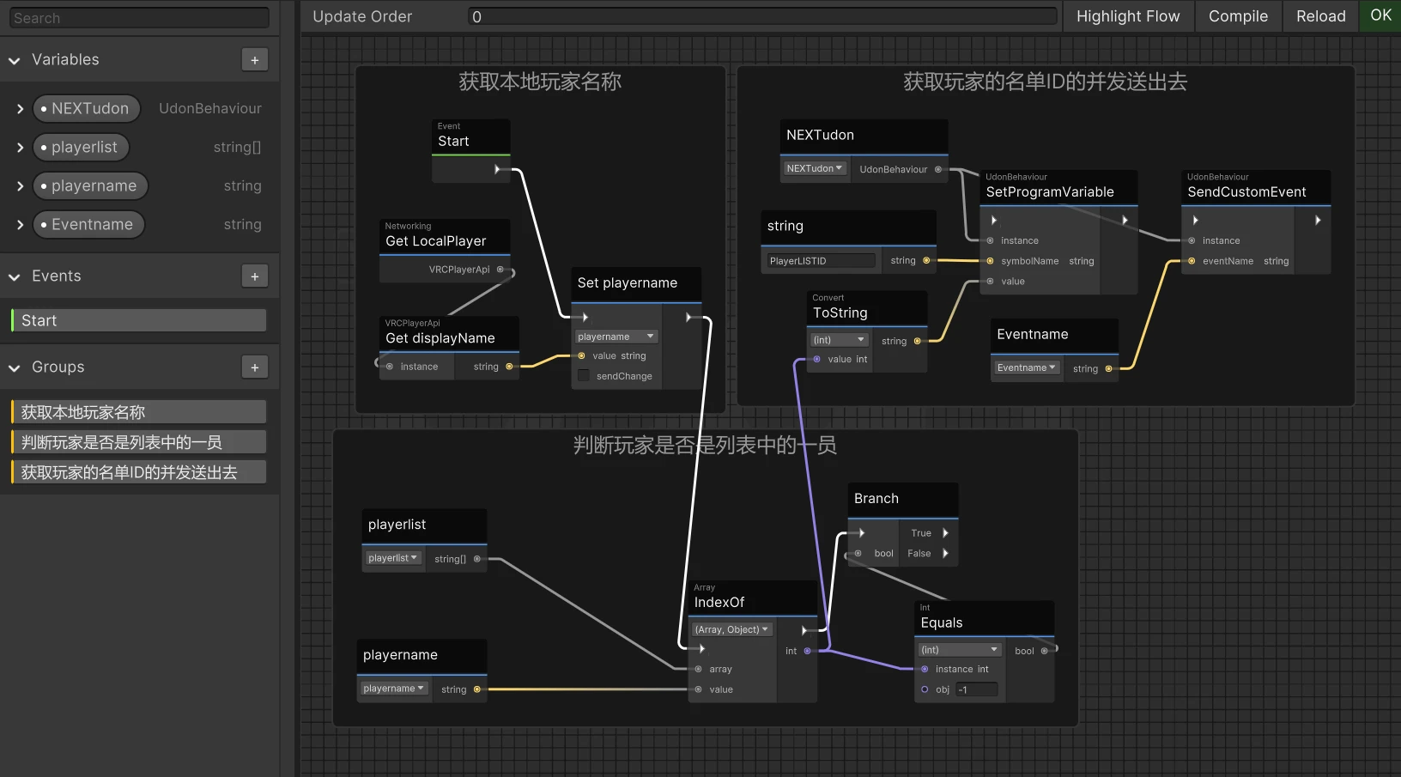Click SetProgramVariable symbolName input port
1401x777 pixels.
[990, 261]
